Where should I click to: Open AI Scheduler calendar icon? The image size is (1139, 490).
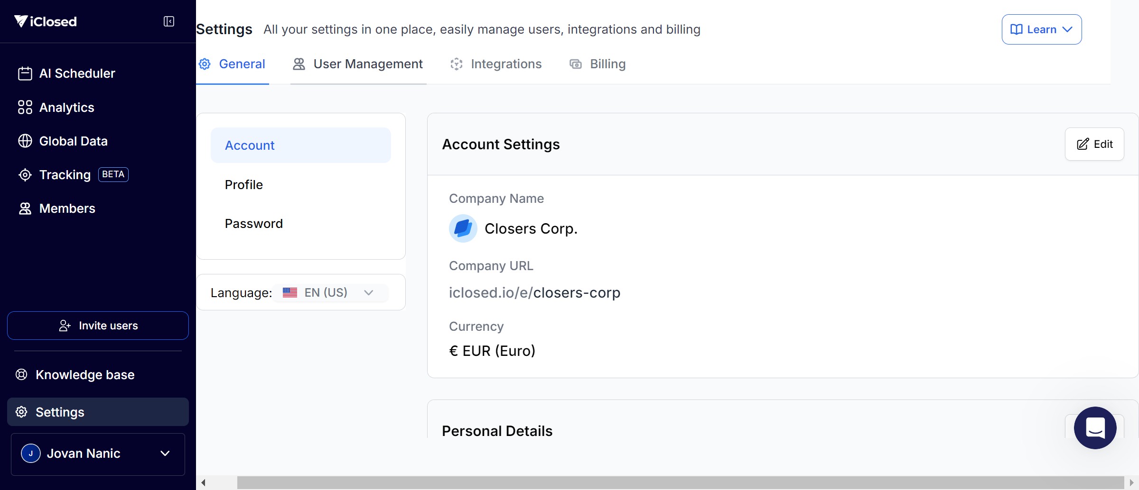tap(25, 73)
